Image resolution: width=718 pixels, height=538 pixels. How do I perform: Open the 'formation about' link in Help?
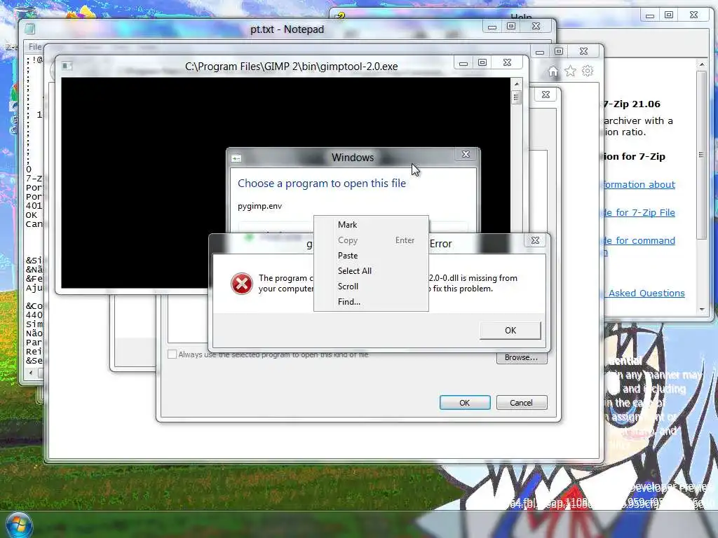(x=639, y=184)
